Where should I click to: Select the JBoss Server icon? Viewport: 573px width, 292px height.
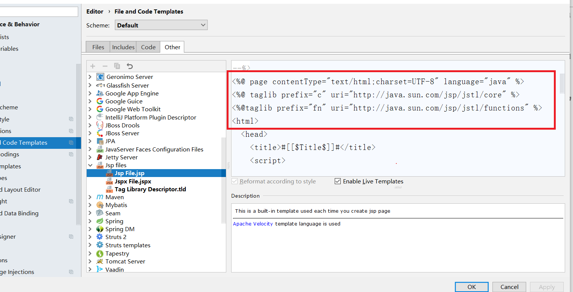[x=100, y=133]
